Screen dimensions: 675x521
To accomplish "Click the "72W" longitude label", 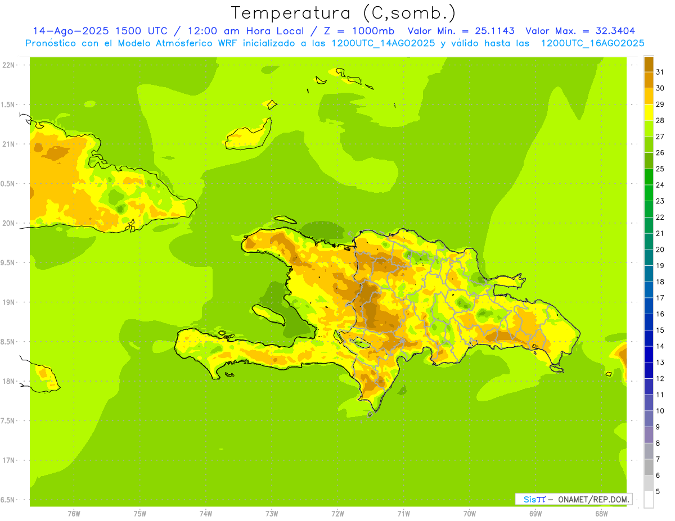I will (337, 513).
